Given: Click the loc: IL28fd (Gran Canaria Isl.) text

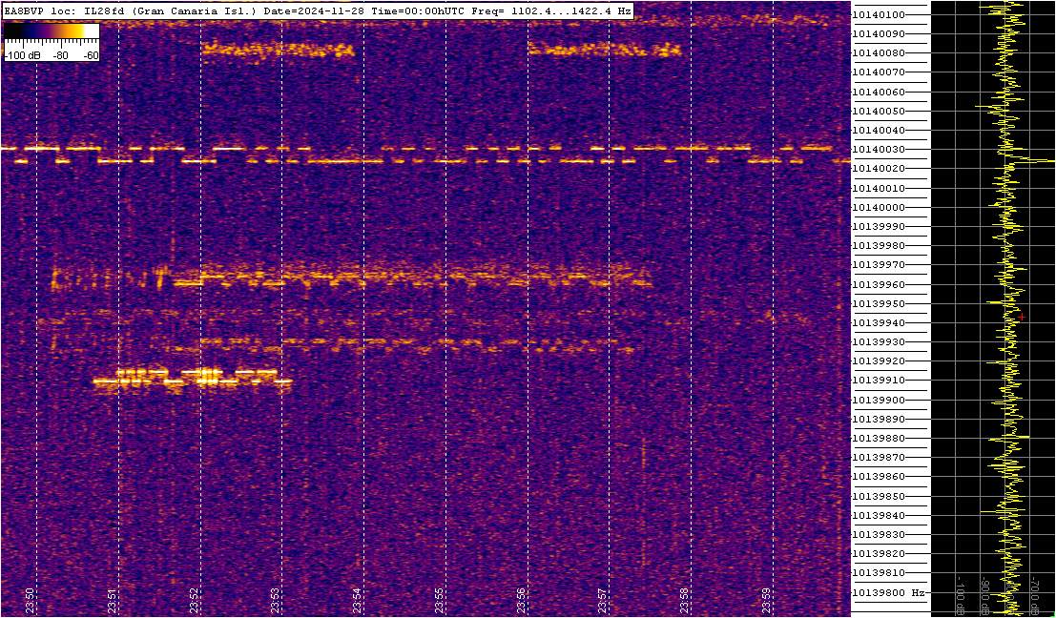Looking at the screenshot, I should (x=154, y=11).
